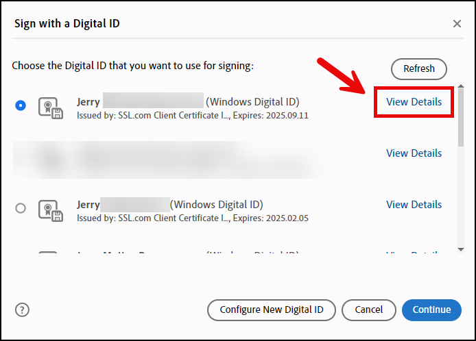Select the radio button for ID expiring 2025.09.11
This screenshot has height=341, width=476.
tap(21, 105)
